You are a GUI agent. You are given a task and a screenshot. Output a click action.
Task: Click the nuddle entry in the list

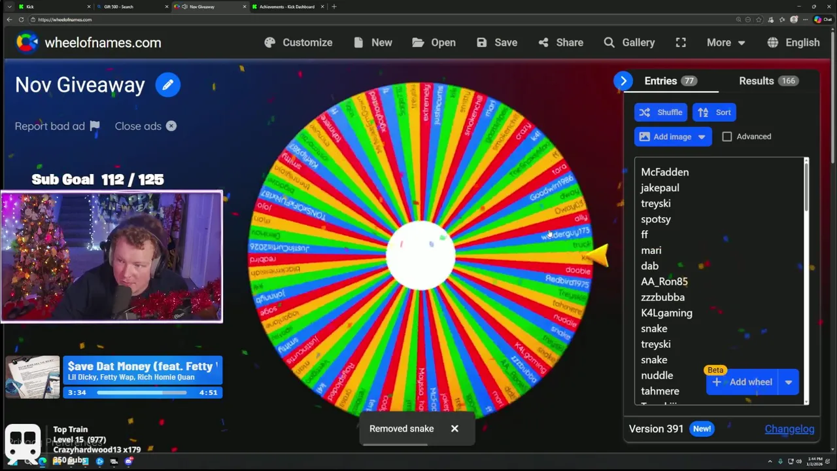(x=657, y=375)
